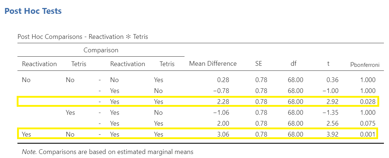Click the t value −1.00
The image size is (389, 158).
click(x=331, y=91)
